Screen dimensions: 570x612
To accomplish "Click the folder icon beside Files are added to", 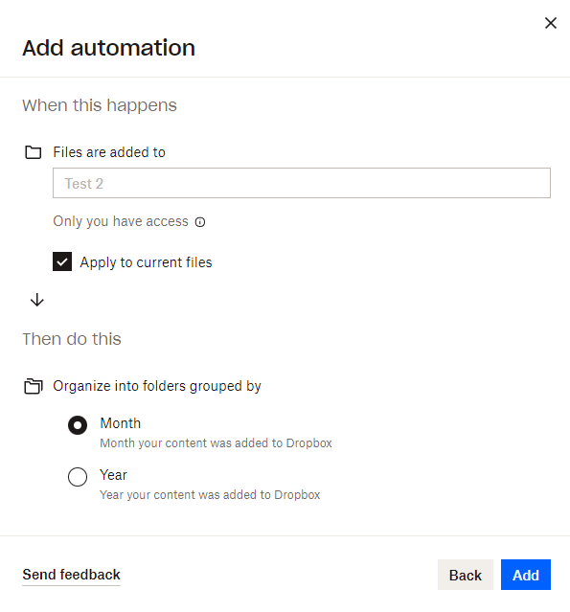I will pyautogui.click(x=34, y=152).
